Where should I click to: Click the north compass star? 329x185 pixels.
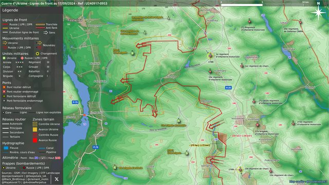[318, 12]
